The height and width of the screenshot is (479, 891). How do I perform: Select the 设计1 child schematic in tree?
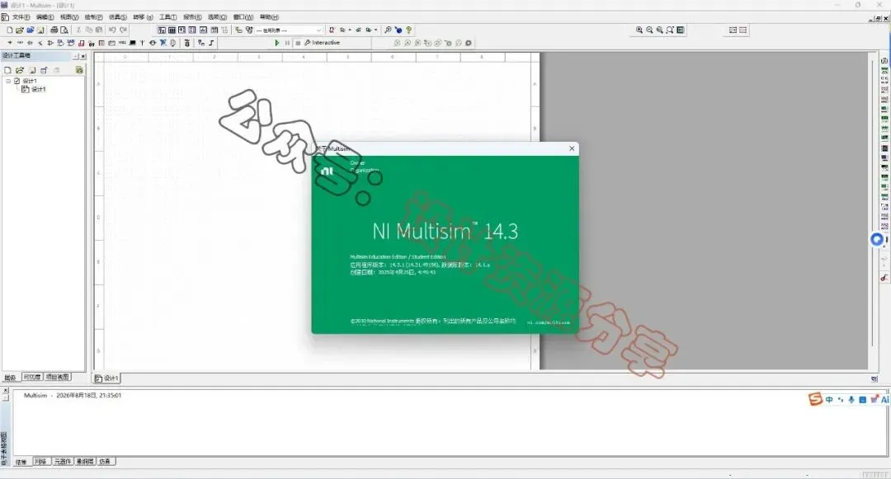[34, 90]
